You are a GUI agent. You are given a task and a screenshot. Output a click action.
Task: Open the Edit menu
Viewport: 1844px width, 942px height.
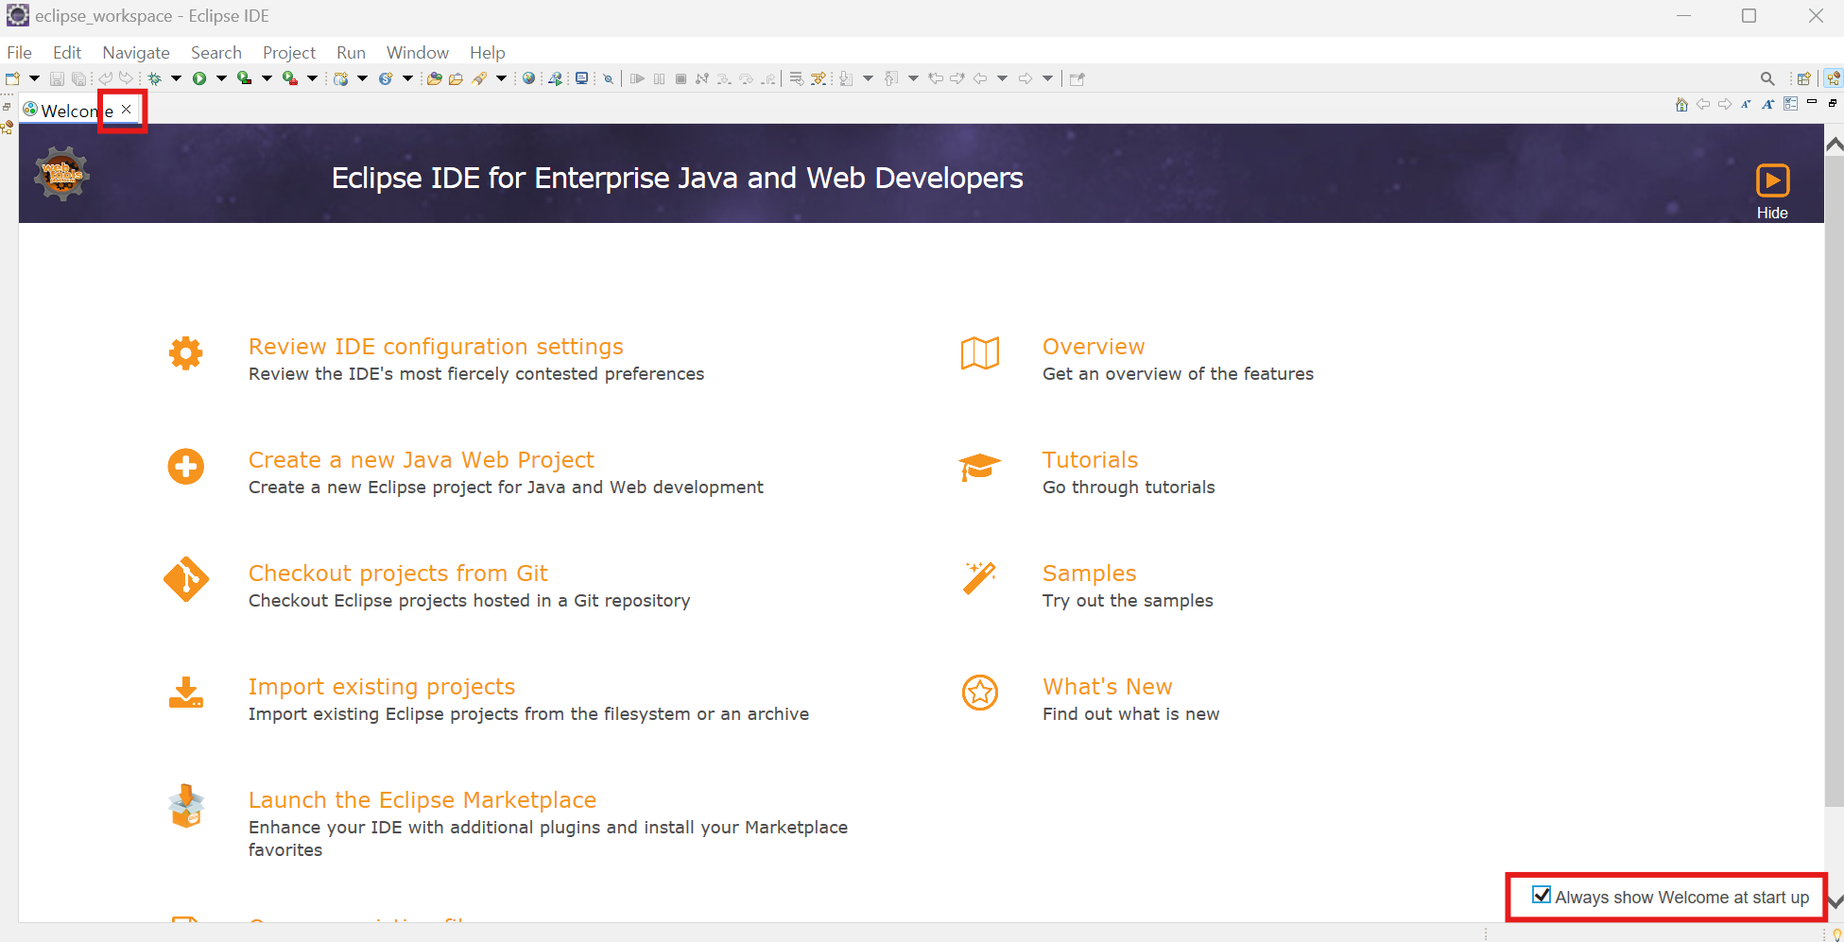coord(67,53)
